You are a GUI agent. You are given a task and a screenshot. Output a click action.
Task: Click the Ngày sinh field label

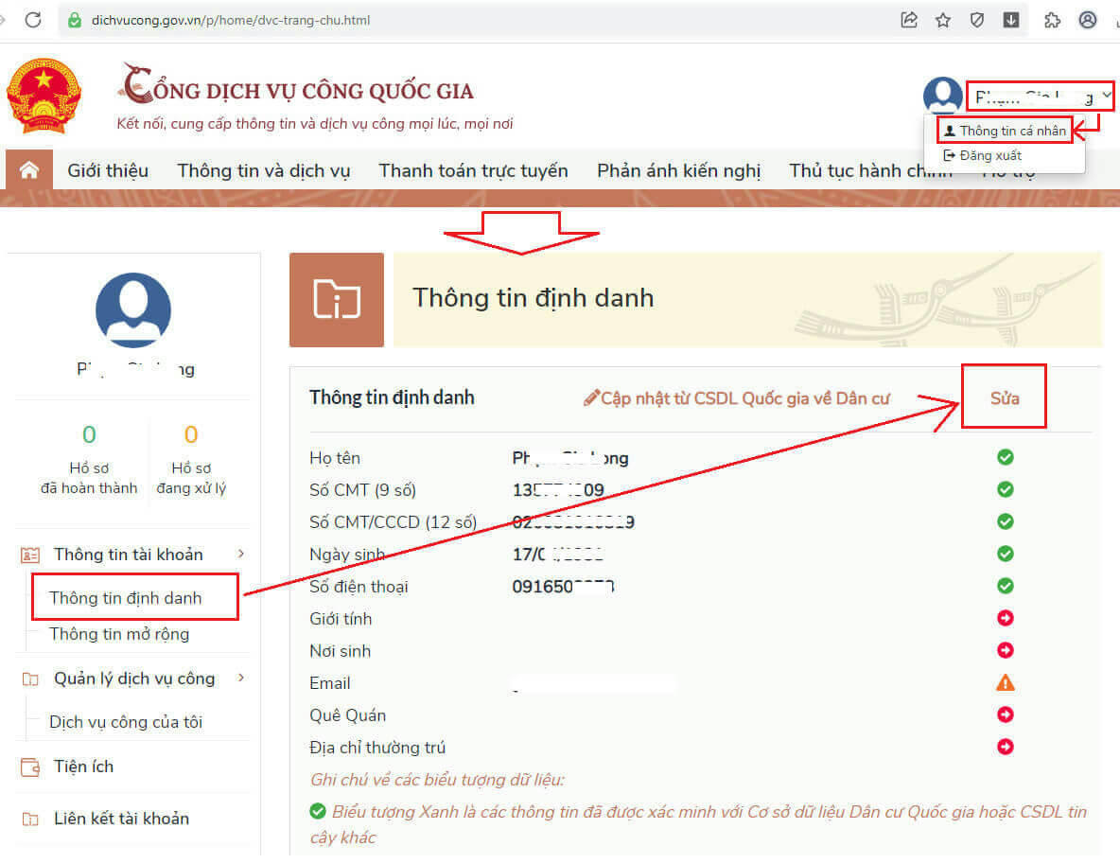(x=347, y=555)
